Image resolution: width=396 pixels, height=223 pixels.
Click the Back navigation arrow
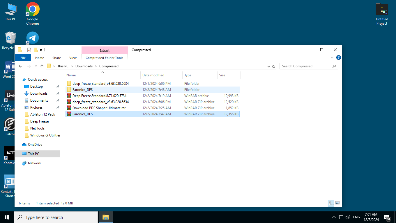[x=20, y=66]
